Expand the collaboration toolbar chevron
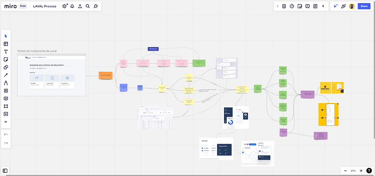375x176 pixels. click(x=278, y=6)
